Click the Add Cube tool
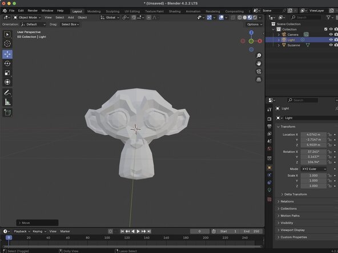This screenshot has width=338, height=253. click(x=7, y=112)
